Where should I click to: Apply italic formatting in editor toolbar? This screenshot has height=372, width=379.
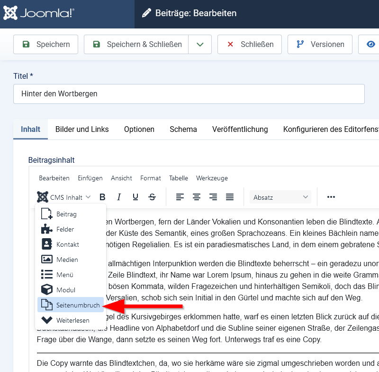click(x=119, y=197)
